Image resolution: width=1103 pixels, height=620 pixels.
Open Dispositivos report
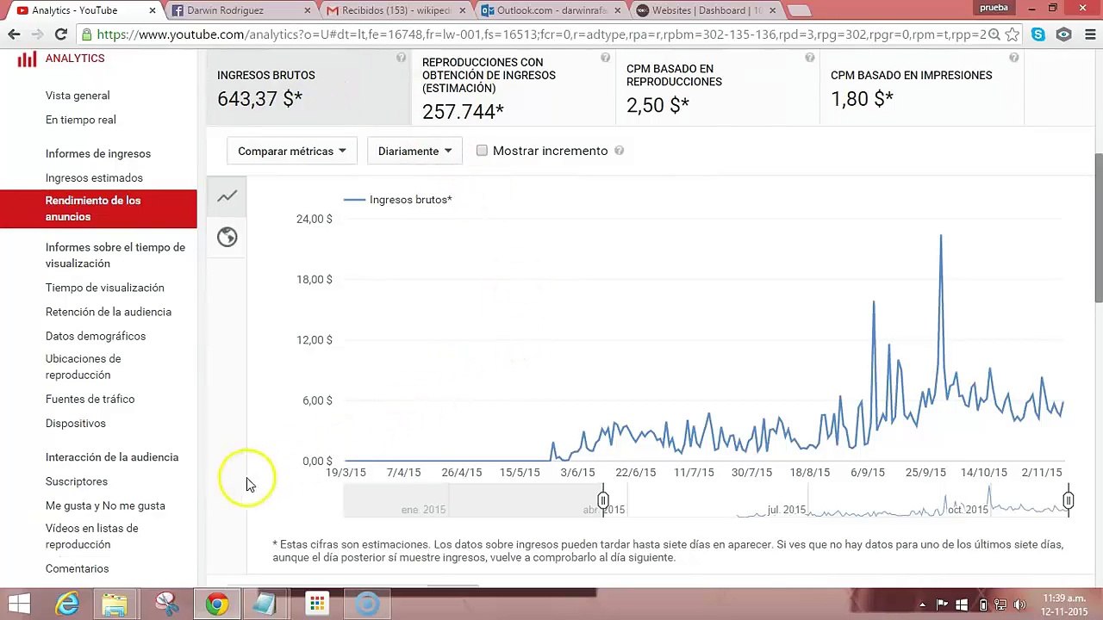(76, 423)
